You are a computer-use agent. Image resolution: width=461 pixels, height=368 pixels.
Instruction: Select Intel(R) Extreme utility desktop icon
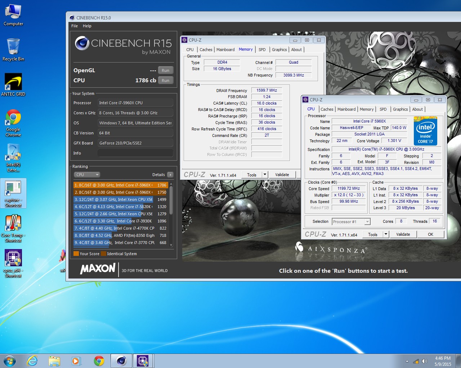click(x=13, y=158)
